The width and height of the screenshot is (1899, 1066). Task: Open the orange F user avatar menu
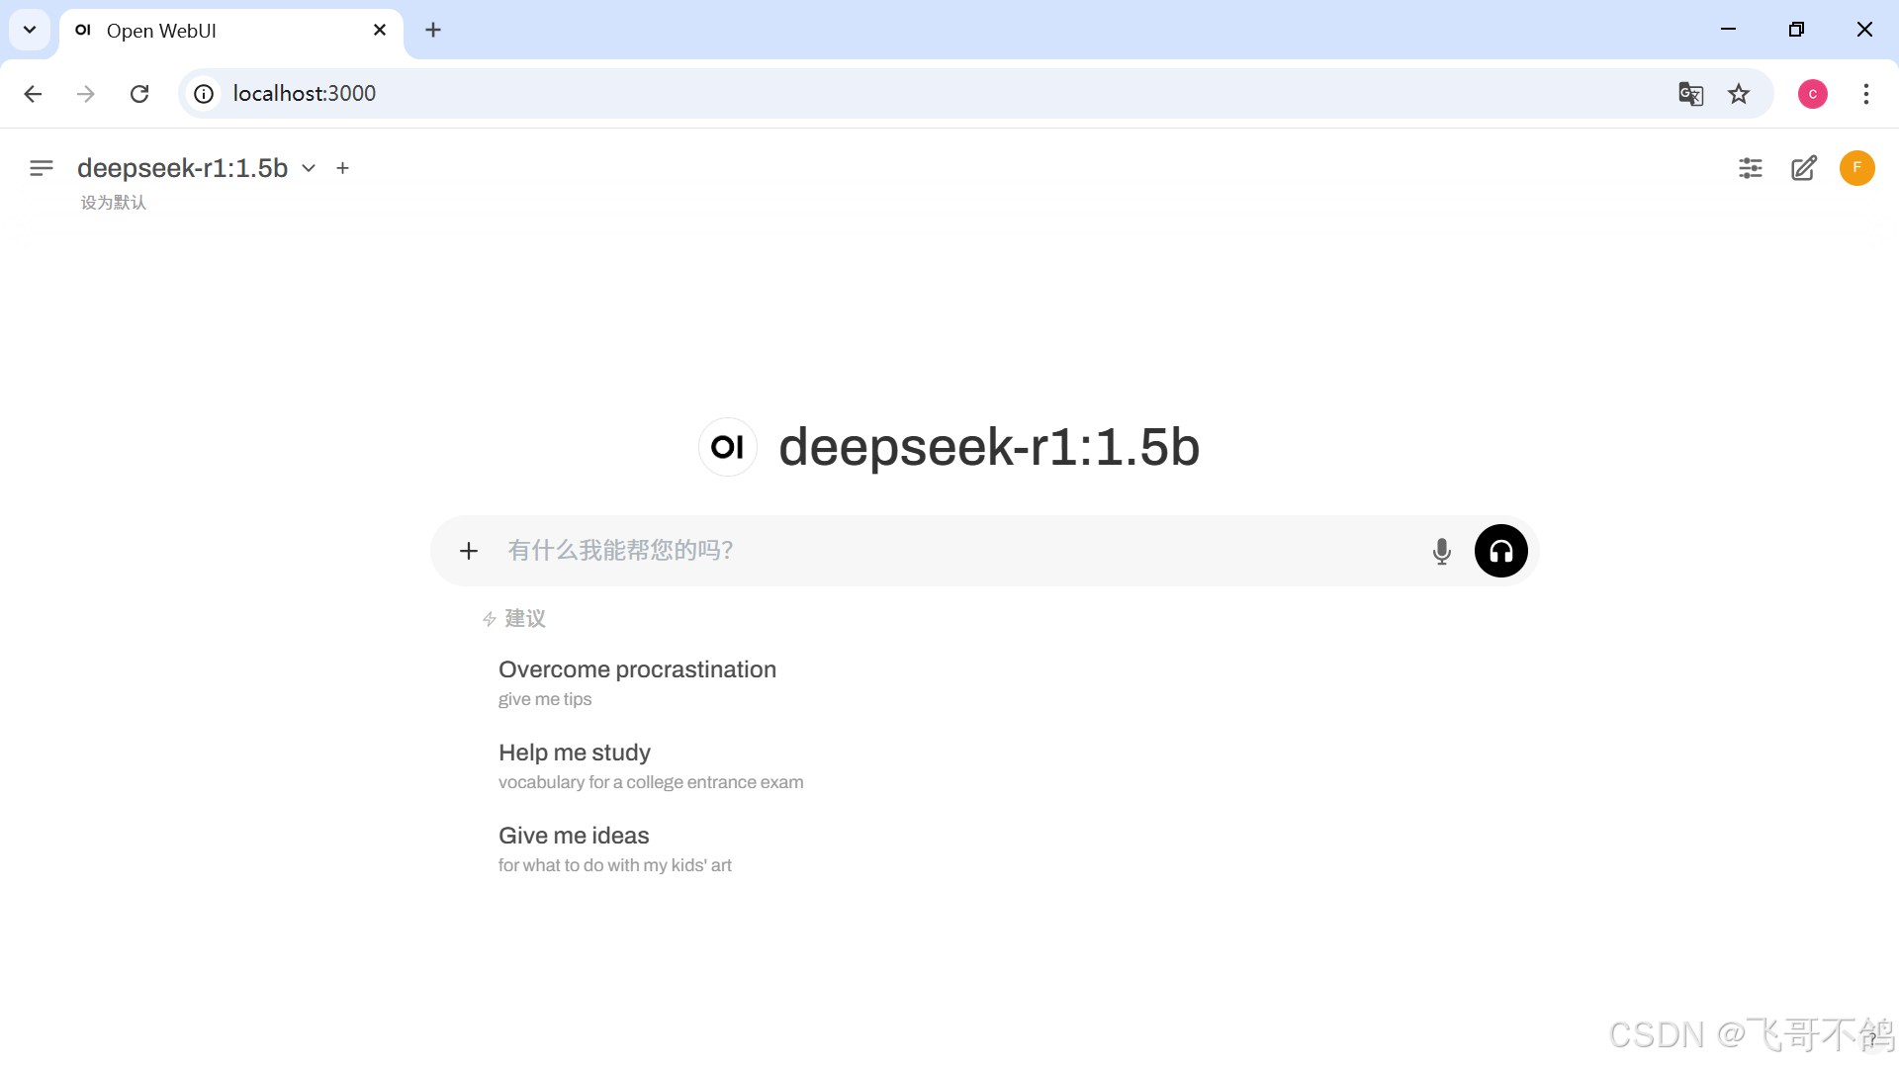(x=1857, y=168)
